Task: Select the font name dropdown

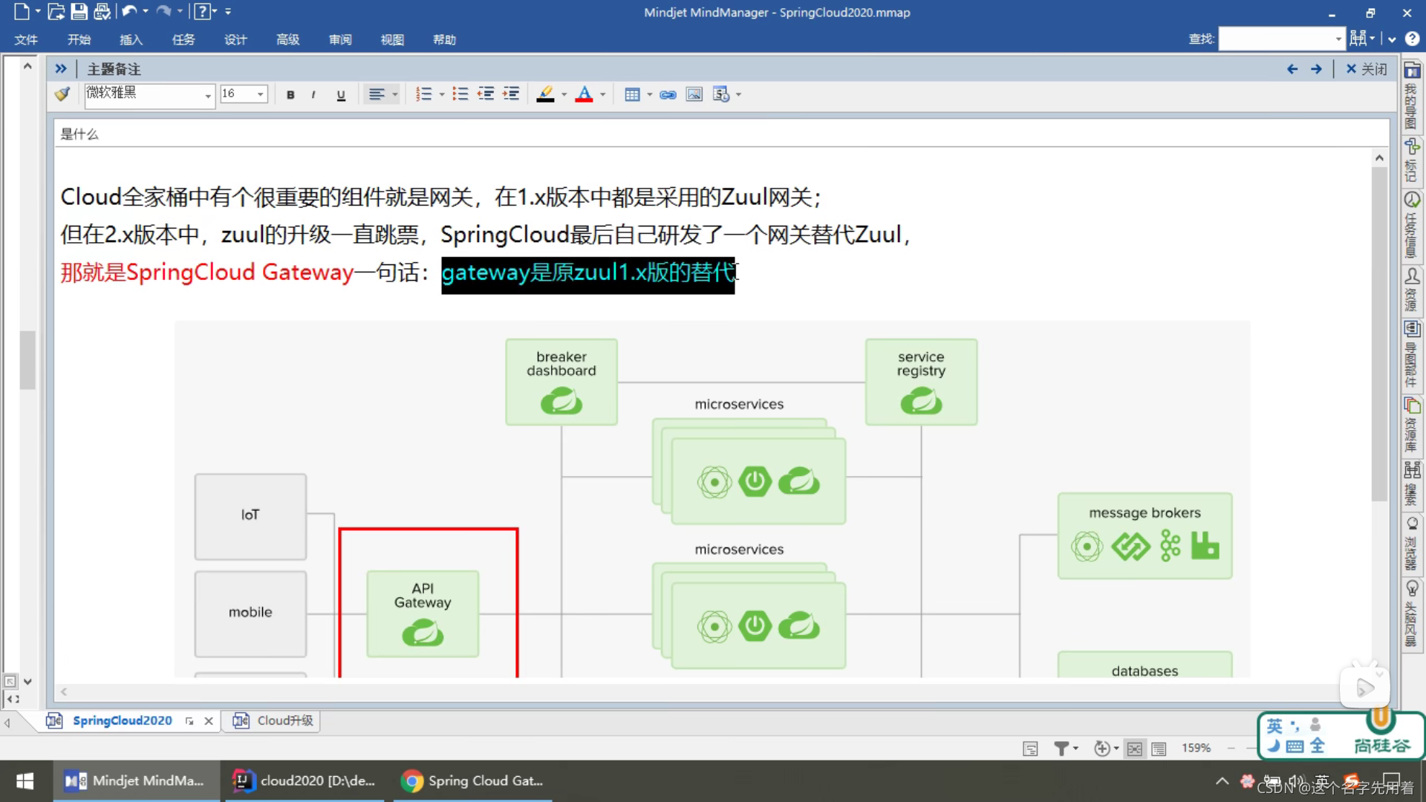Action: (147, 94)
